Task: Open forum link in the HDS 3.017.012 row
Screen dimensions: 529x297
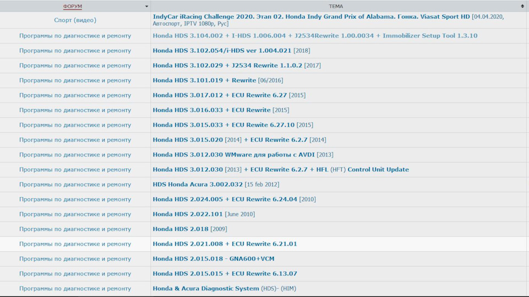Action: point(75,95)
